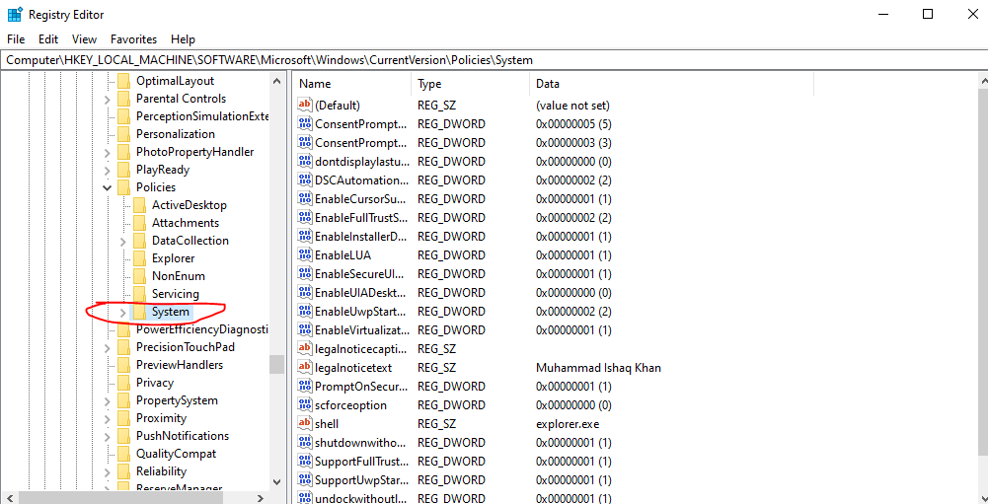Click the EnableVirtualizat... DWORD icon
The height and width of the screenshot is (504, 988).
tap(305, 329)
